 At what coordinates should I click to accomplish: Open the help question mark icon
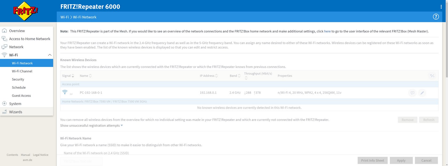436,17
